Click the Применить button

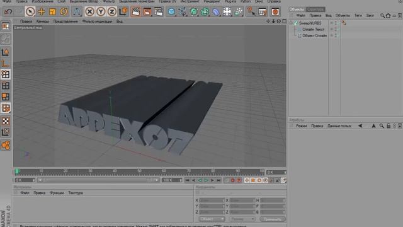pos(273,219)
